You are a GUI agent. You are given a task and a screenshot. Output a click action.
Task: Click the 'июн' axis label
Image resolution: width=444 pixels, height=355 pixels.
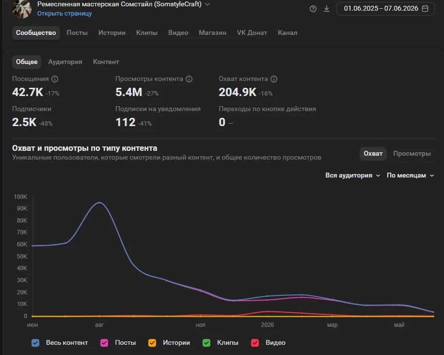coord(32,325)
